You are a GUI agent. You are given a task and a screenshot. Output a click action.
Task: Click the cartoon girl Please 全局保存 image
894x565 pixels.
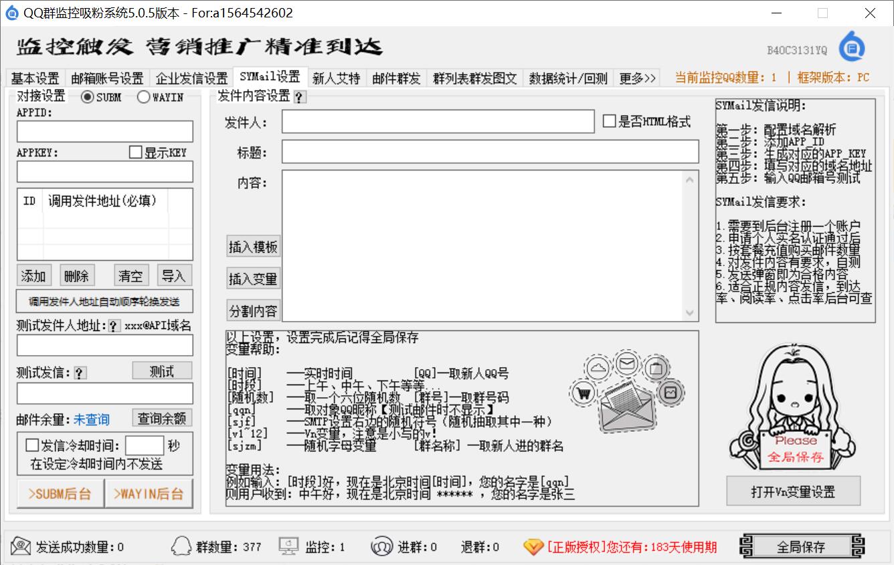point(794,408)
